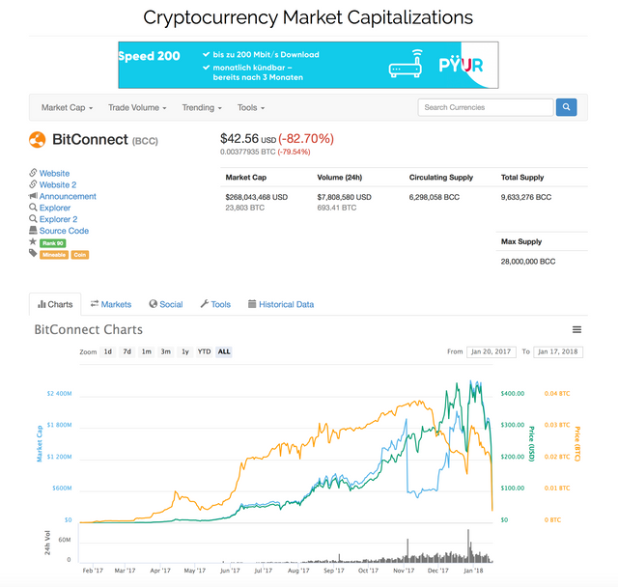The height and width of the screenshot is (587, 618).
Task: Select the YTD zoom option
Action: pos(204,352)
